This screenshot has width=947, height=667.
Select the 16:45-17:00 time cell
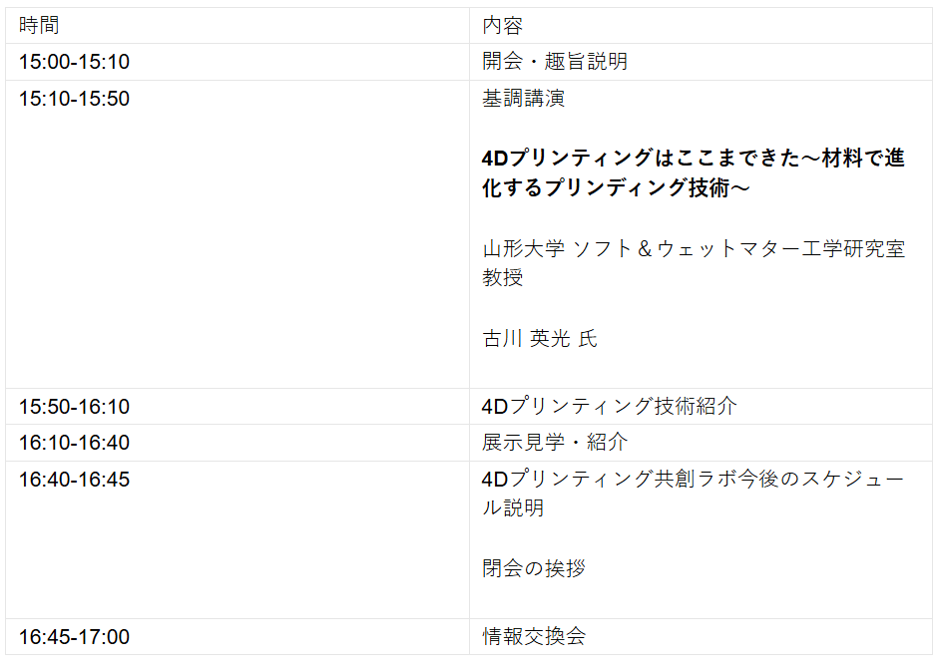tap(74, 637)
